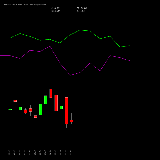Click the purple indicator line

pyautogui.click(x=65, y=61)
